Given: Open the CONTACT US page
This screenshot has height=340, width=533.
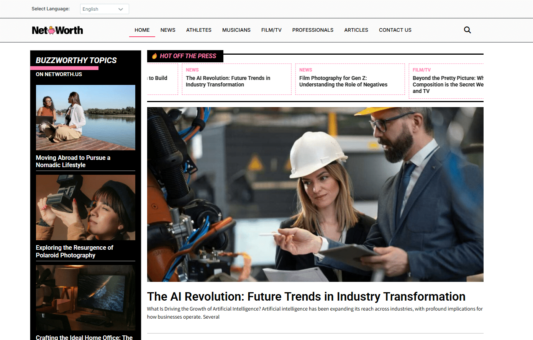Looking at the screenshot, I should click(x=395, y=30).
